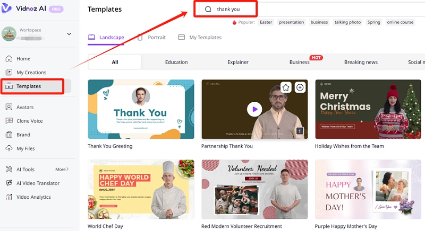Expand More next to AI Tools
This screenshot has height=231, width=425.
tap(62, 170)
